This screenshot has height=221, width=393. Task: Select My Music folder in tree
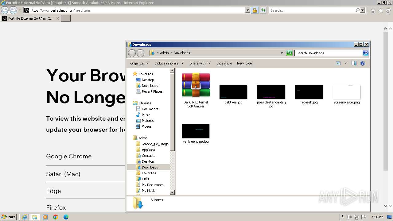[x=148, y=191]
